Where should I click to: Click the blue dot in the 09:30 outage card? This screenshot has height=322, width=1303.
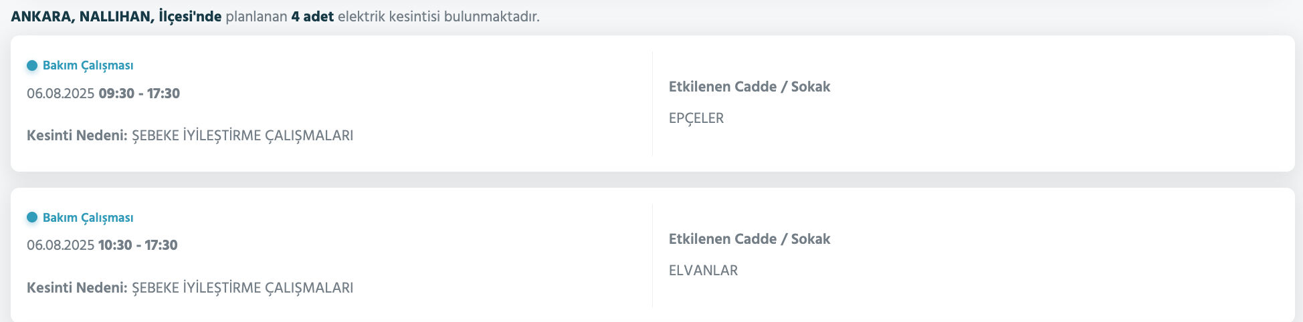(32, 65)
